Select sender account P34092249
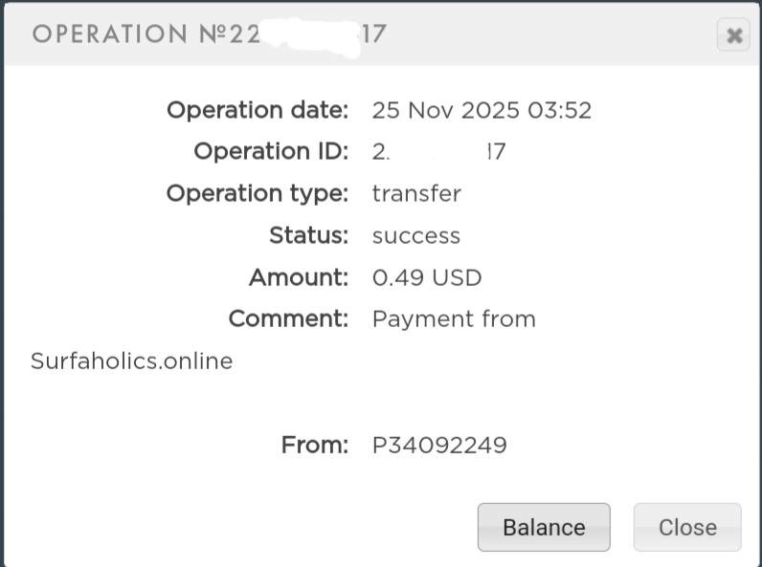This screenshot has height=567, width=762. pos(439,445)
